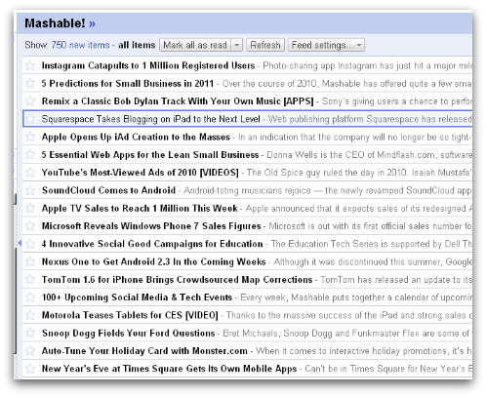486x397 pixels.
Task: Click star icon beside Motorola Teases Tablets for CES
Action: click(30, 315)
